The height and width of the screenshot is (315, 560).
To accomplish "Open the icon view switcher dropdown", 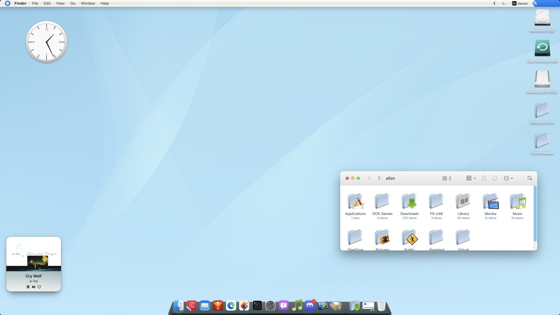I will coord(447,178).
